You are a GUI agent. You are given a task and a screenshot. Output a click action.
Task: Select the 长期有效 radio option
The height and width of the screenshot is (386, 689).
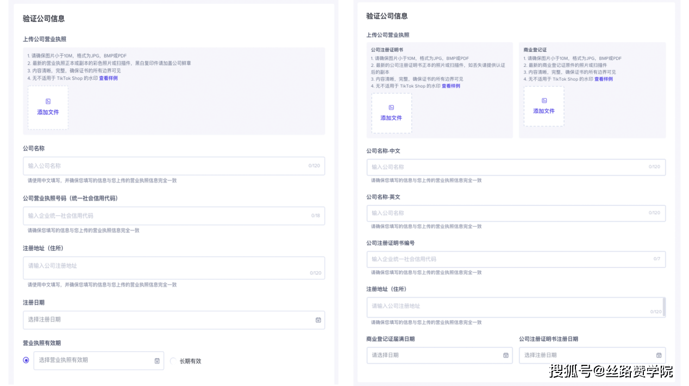pyautogui.click(x=173, y=361)
